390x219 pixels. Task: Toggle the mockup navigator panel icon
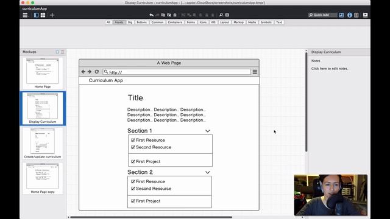click(37, 15)
